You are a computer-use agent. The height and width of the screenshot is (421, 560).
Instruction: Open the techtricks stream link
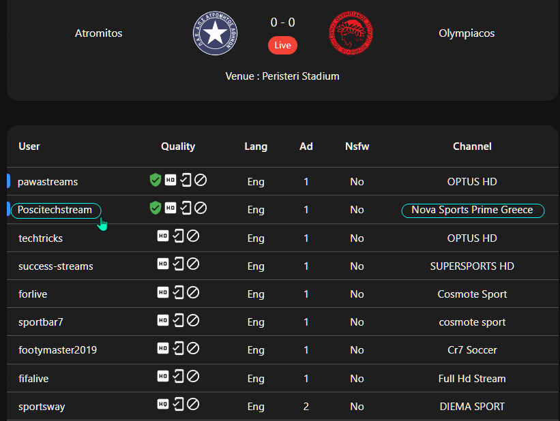tap(40, 238)
